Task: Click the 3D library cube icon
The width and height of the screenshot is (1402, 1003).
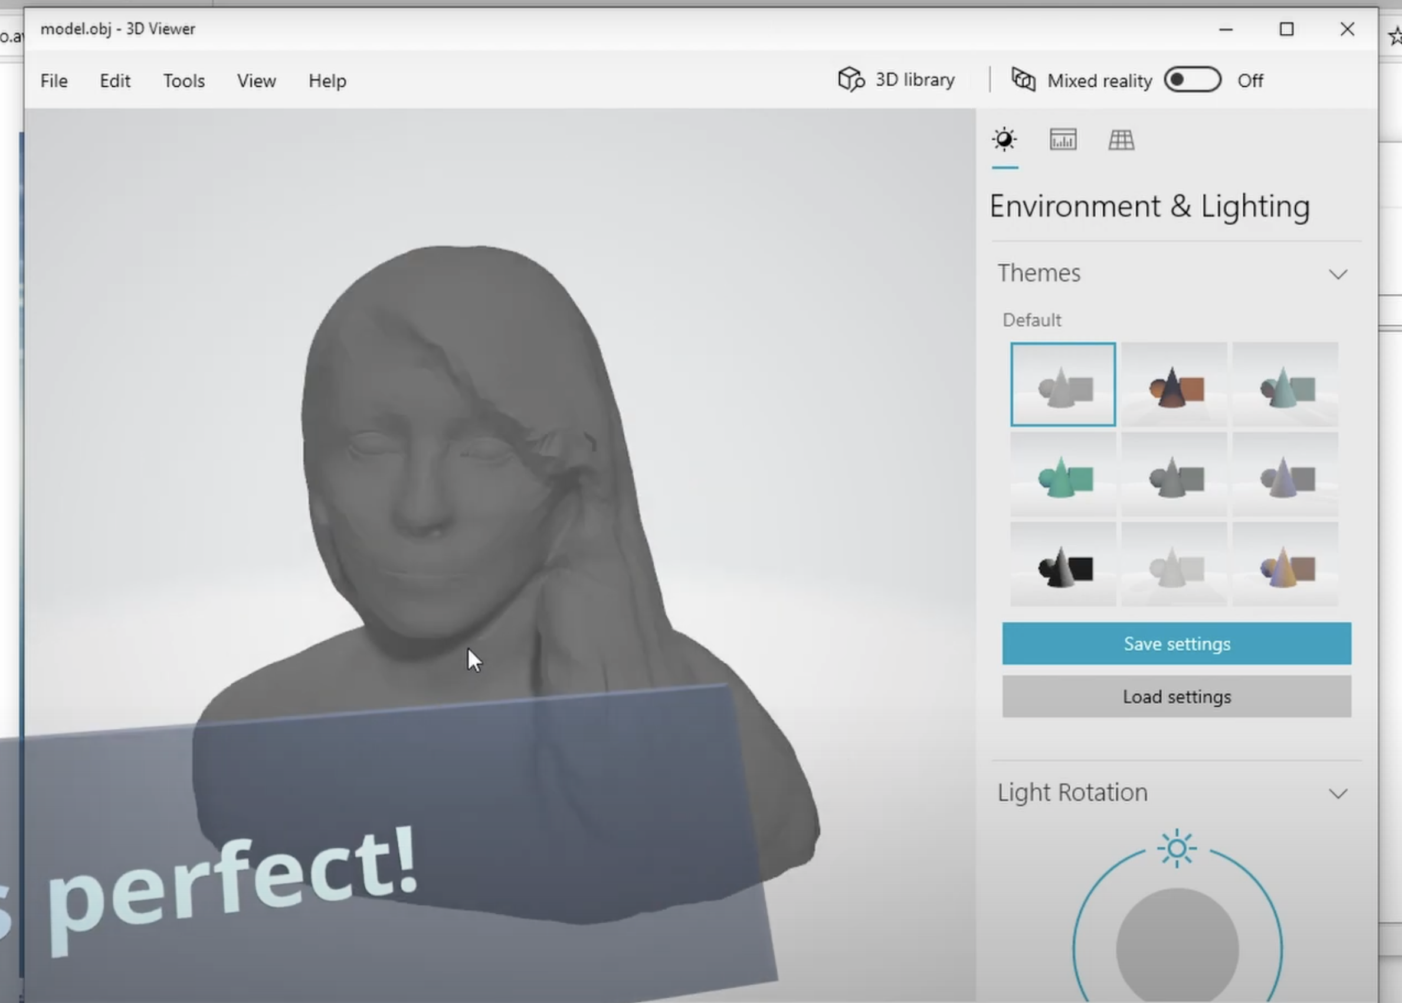Action: tap(850, 80)
